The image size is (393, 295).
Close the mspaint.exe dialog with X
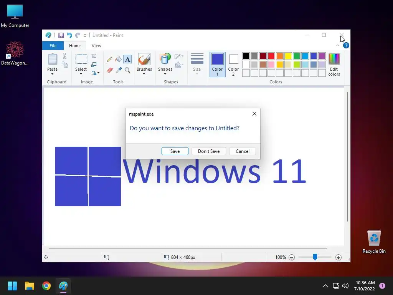click(x=254, y=114)
